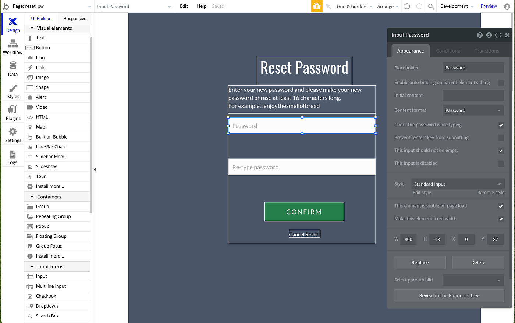Toggle element is visible on page load

click(501, 207)
